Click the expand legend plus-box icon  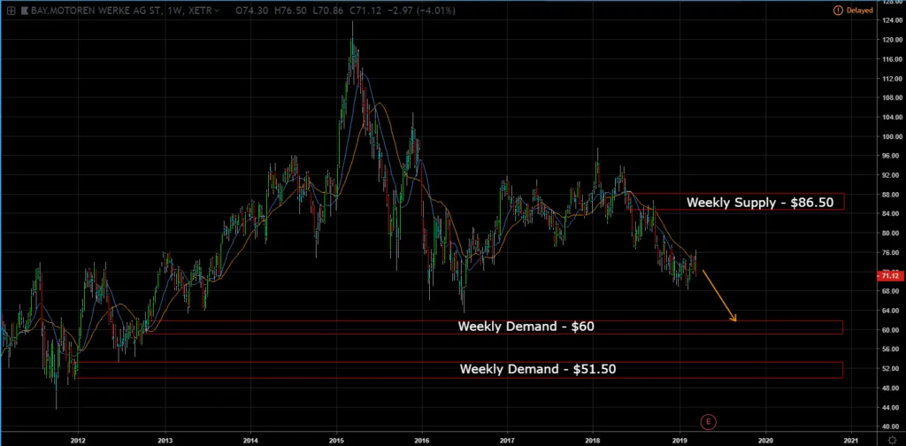[11, 11]
